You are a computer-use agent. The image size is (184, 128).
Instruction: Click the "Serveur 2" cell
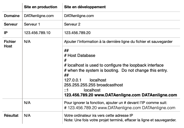coord(73,24)
